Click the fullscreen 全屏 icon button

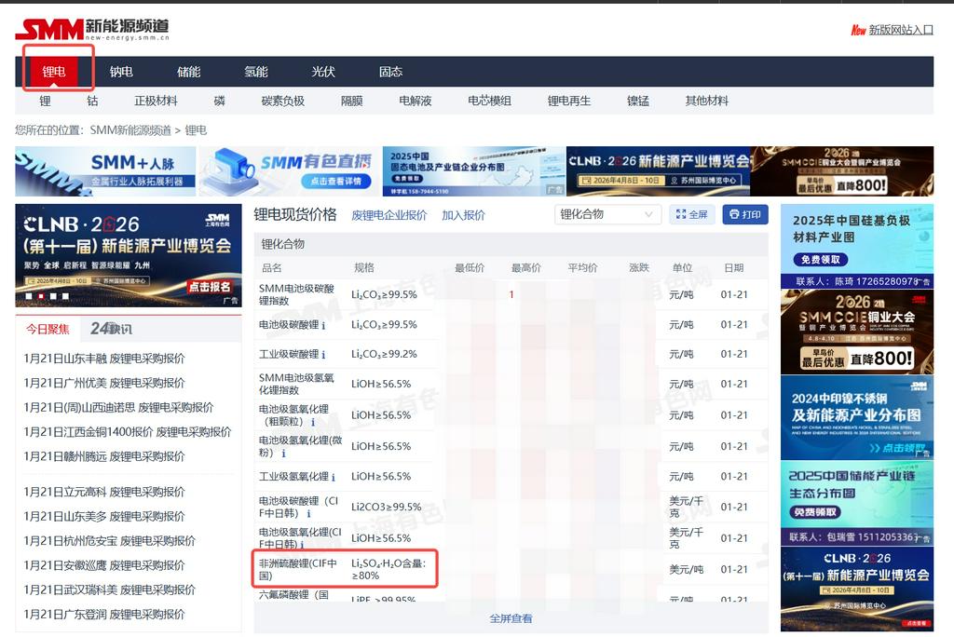pyautogui.click(x=691, y=215)
